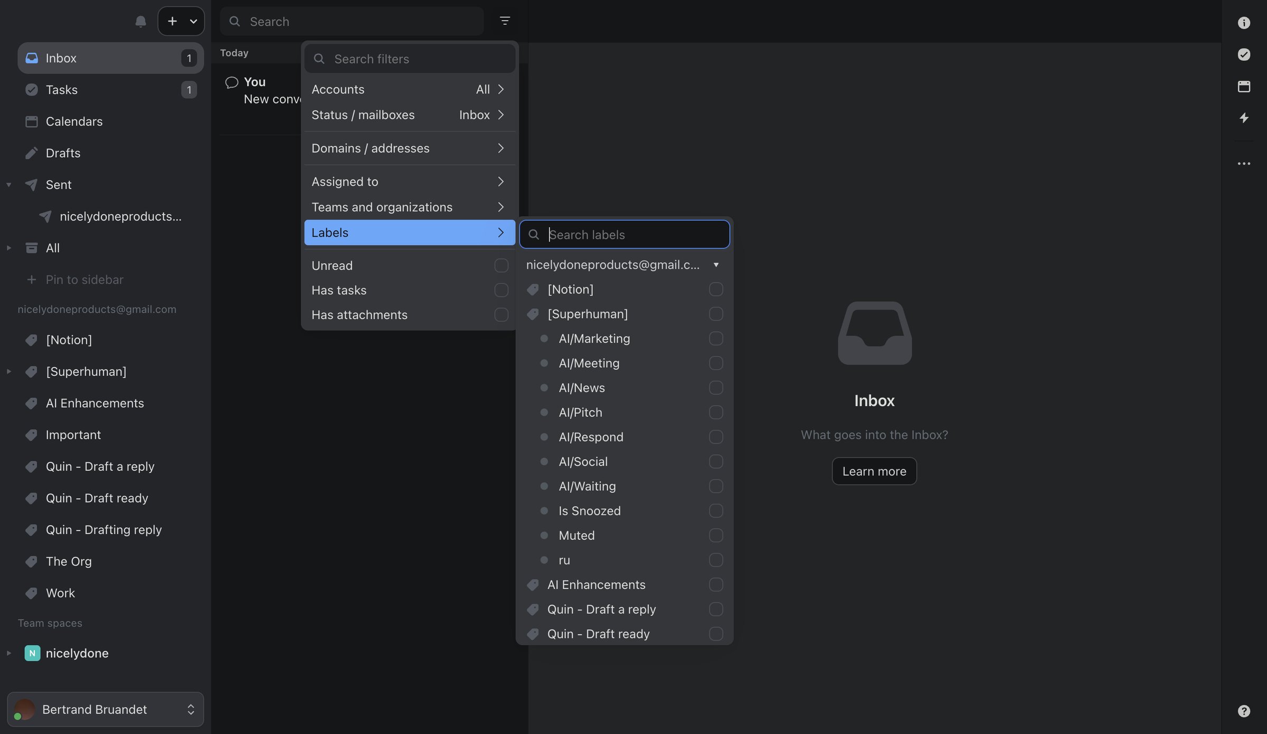Screen dimensions: 1267x734
Task: Open the nicelydone team space
Action: point(111,653)
